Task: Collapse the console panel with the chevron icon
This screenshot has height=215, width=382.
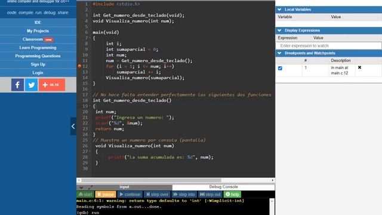Action: coord(81,188)
